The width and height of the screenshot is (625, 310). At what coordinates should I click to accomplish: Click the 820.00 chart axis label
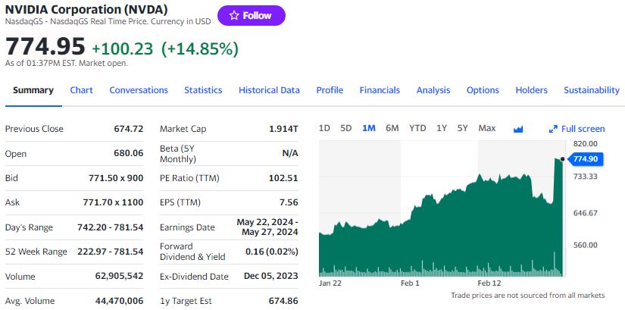tap(586, 143)
